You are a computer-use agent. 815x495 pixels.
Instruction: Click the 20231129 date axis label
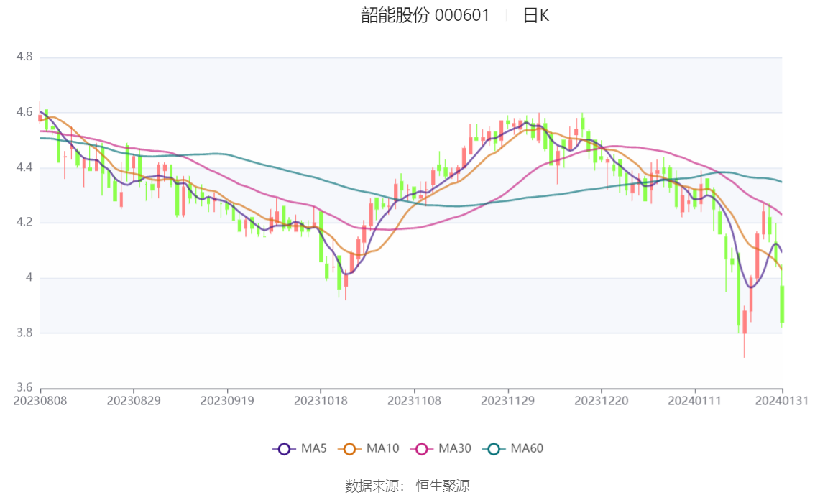click(x=508, y=401)
